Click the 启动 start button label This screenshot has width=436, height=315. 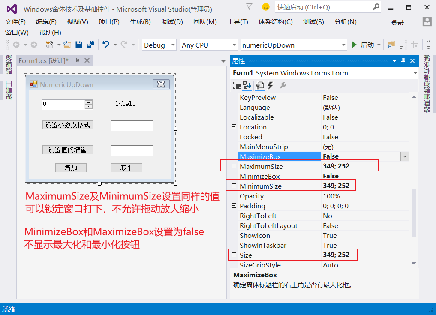coord(367,45)
